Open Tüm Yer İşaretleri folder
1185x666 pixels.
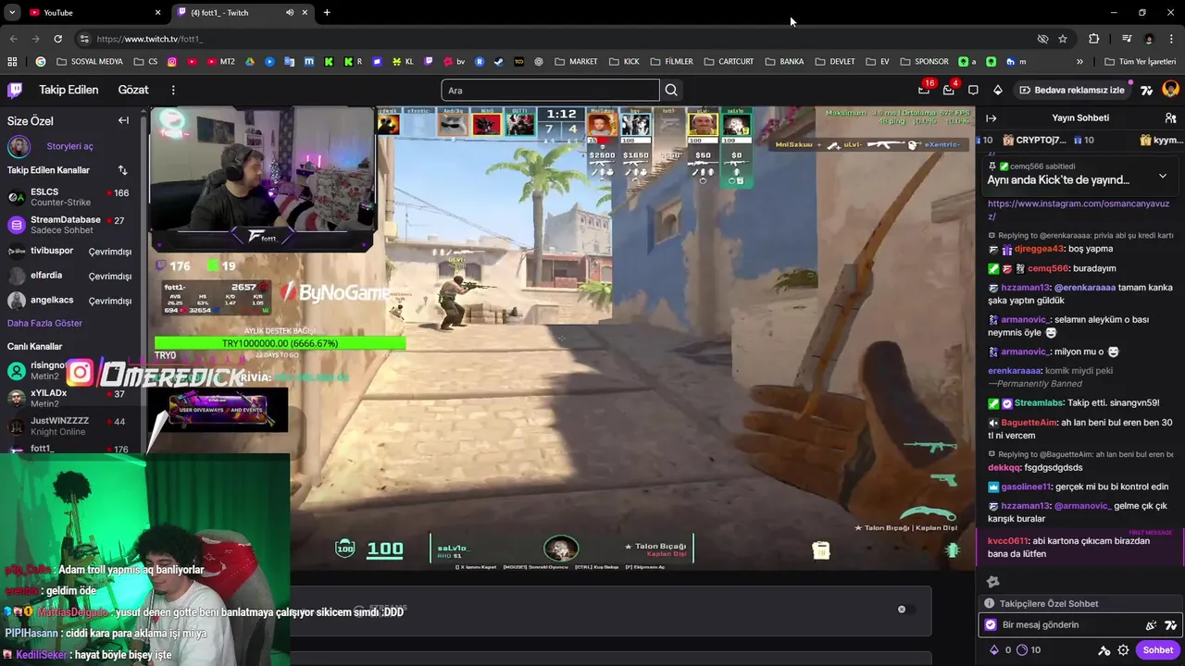click(1141, 62)
